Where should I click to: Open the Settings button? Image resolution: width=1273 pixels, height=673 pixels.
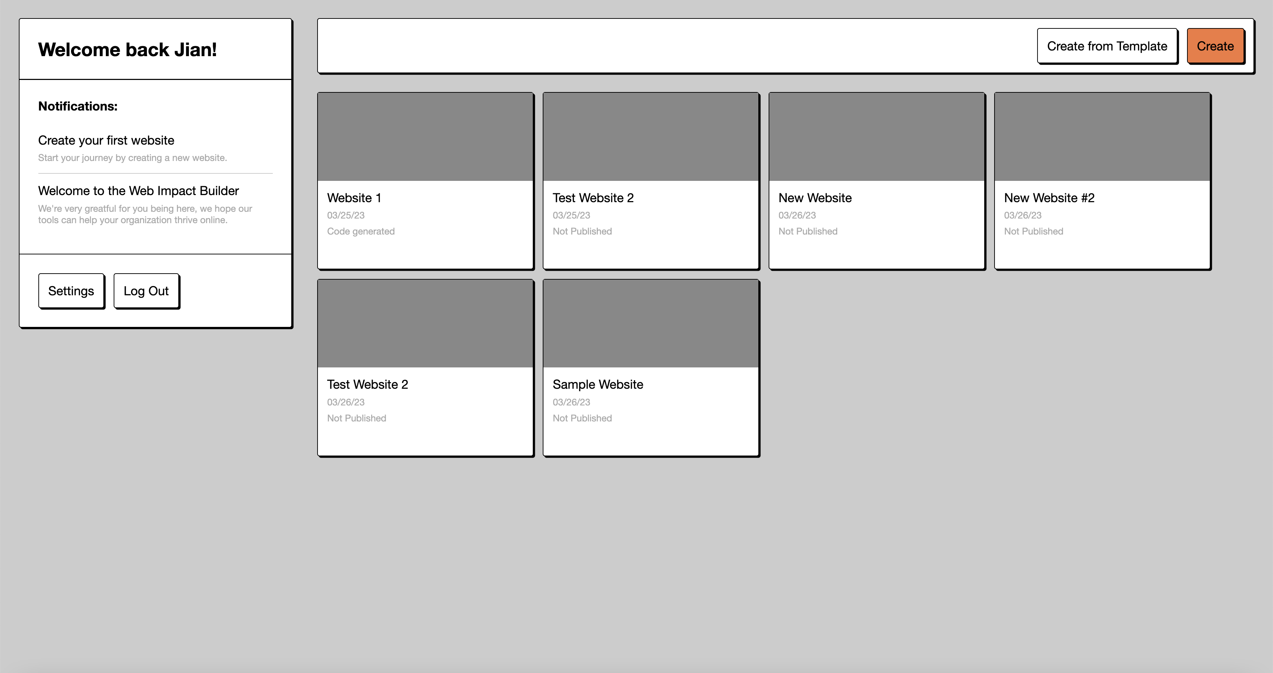[x=71, y=291]
